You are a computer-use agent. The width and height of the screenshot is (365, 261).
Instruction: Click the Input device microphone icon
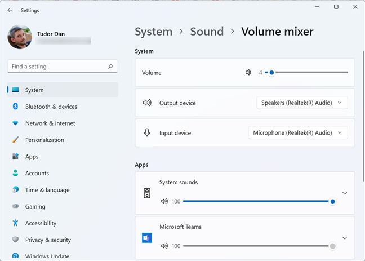(147, 133)
